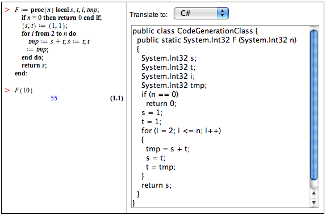Click the red prompt arrow before F := proc
Image resolution: width=326 pixels, height=216 pixels.
coord(7,10)
